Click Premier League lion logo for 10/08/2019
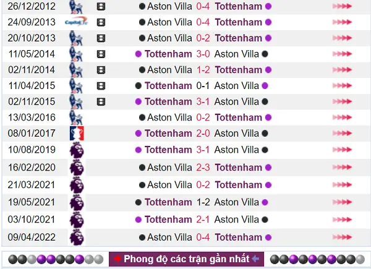Image resolution: width=371 pixels, height=269 pixels. click(x=77, y=150)
